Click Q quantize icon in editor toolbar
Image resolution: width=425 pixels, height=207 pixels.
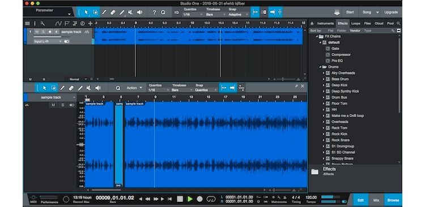(118, 88)
